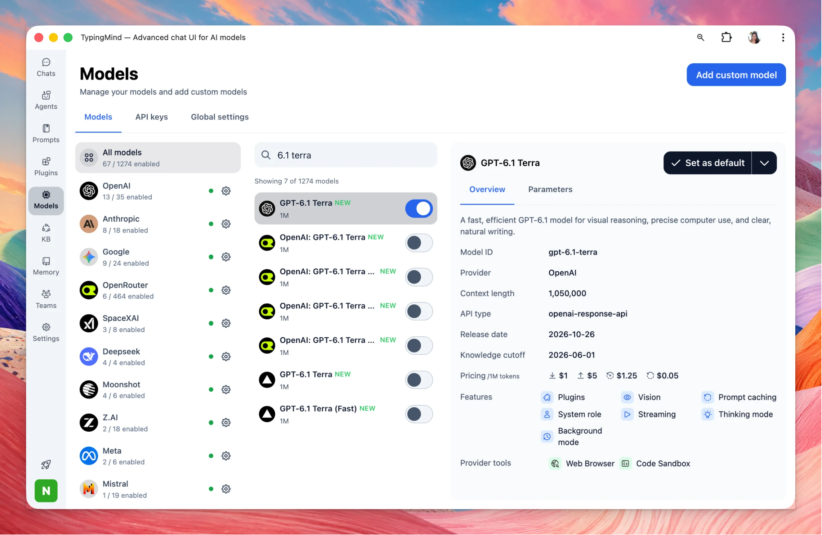
Task: Click the model search field
Action: [346, 155]
